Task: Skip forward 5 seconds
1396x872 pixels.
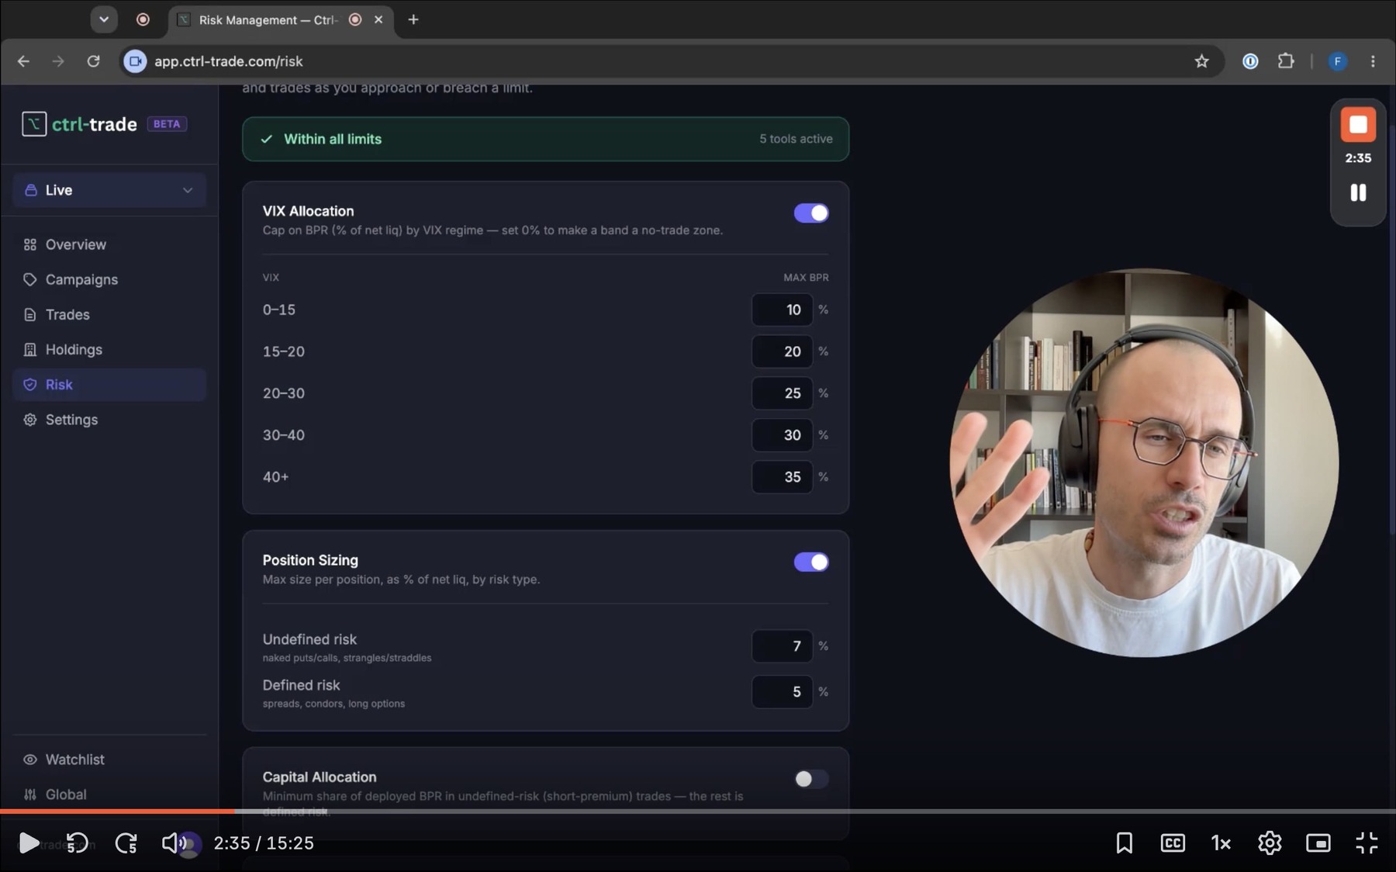Action: click(126, 843)
